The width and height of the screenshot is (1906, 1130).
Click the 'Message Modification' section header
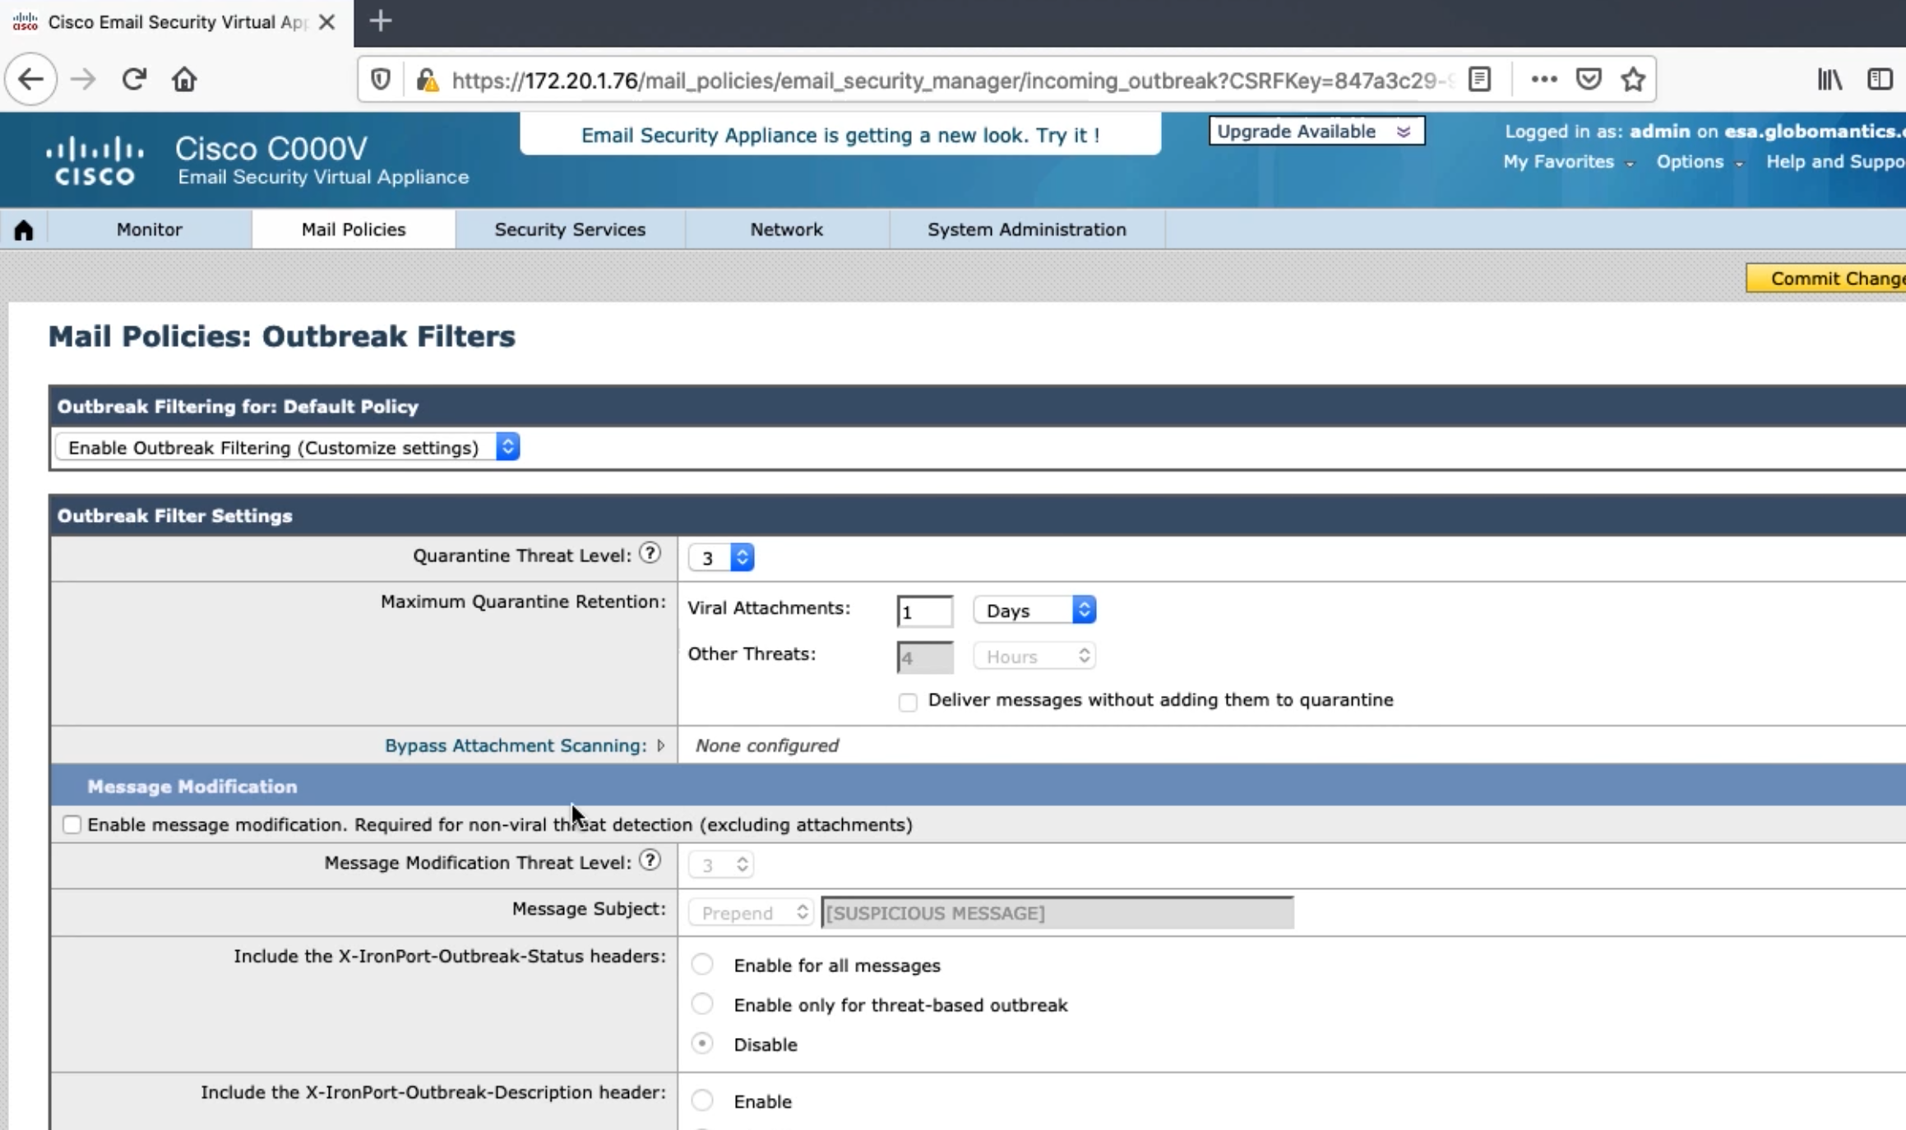tap(192, 786)
